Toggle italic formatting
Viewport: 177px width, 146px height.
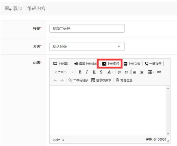pyautogui.click(x=87, y=72)
